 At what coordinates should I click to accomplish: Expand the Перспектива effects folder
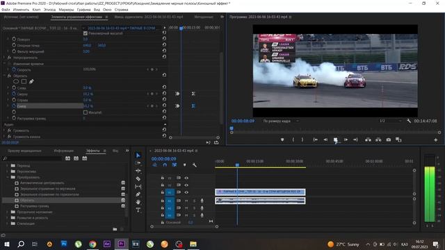[x=8, y=172]
